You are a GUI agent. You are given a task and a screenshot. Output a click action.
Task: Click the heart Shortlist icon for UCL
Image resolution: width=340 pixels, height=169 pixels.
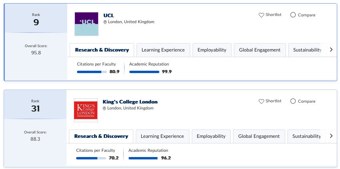point(261,15)
